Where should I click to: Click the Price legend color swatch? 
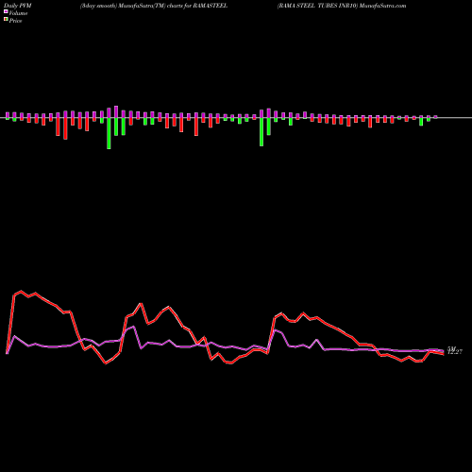click(x=6, y=20)
